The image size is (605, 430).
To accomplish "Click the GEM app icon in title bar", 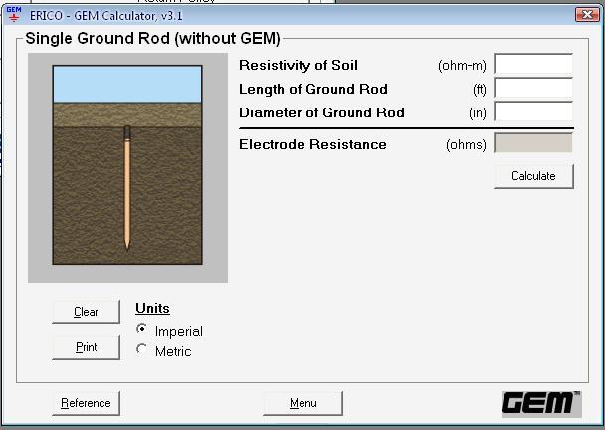I will (x=14, y=14).
